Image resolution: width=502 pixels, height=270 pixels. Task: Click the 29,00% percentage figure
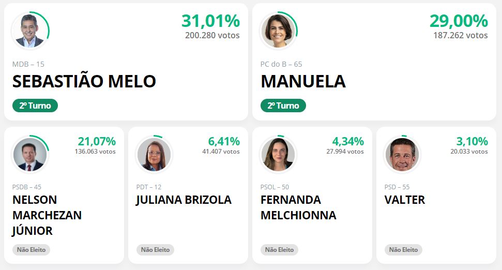[459, 21]
